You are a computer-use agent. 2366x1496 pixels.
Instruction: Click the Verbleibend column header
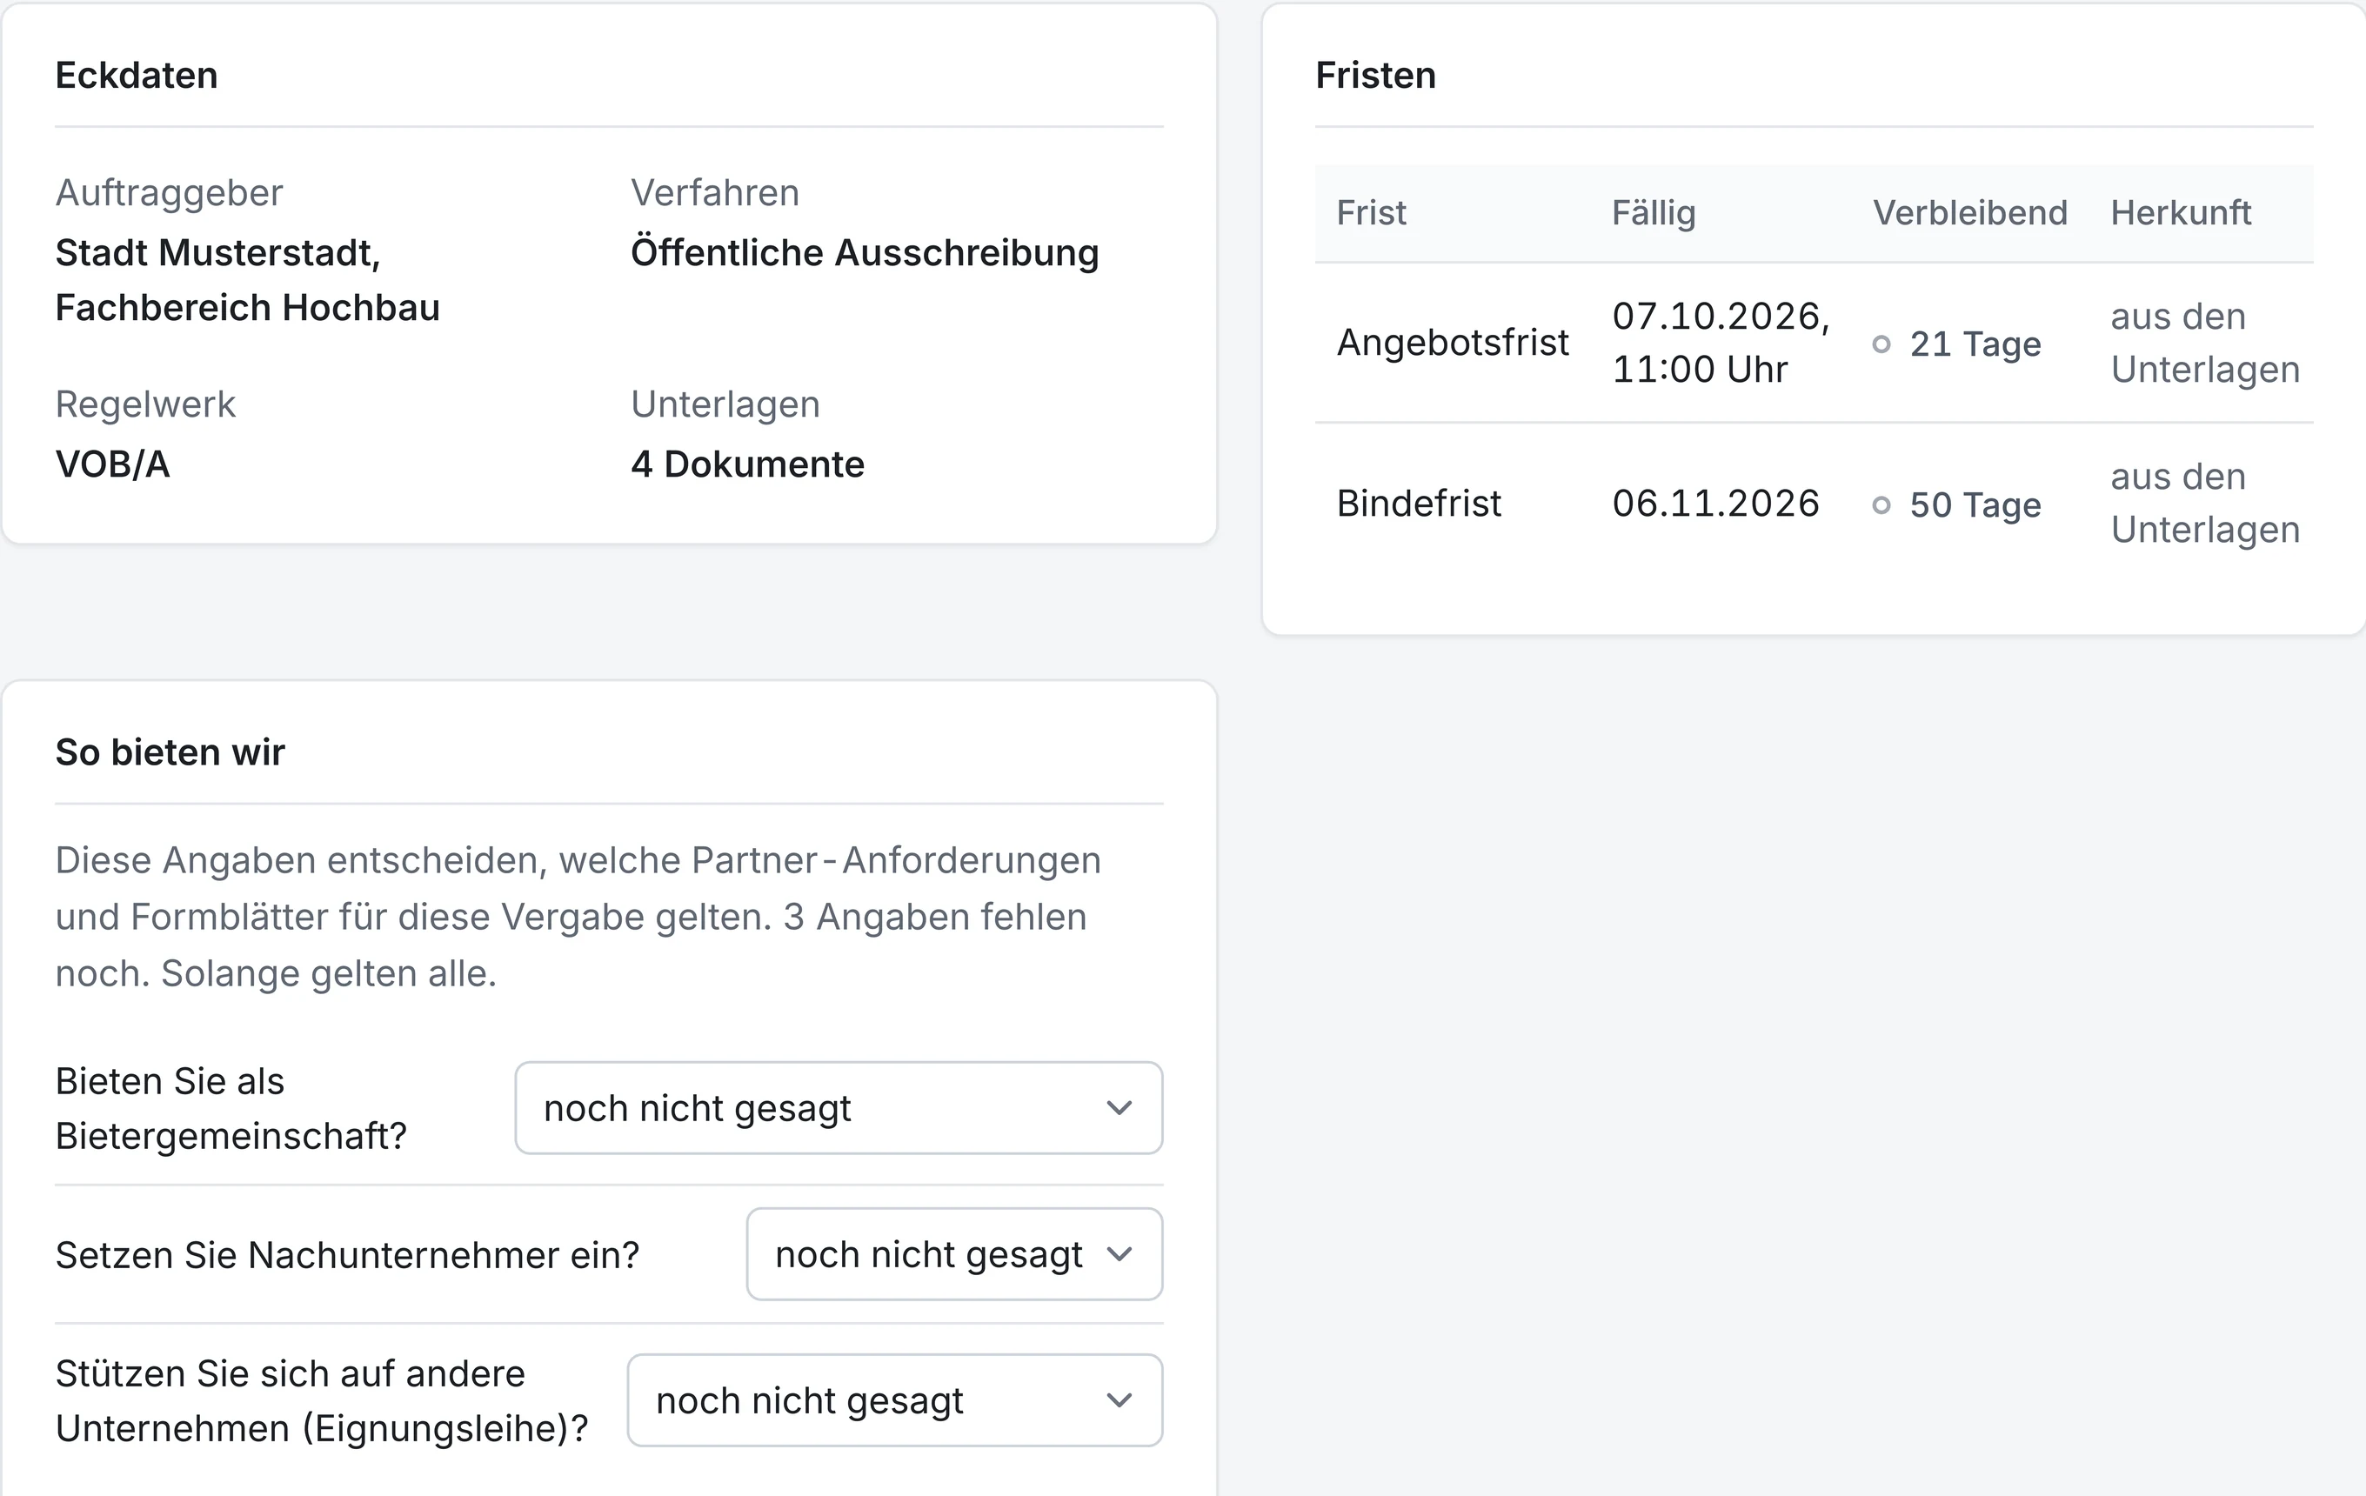pyautogui.click(x=1970, y=213)
